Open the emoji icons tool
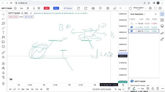Image resolution: width=165 pixels, height=92 pixels. click(x=3, y=47)
